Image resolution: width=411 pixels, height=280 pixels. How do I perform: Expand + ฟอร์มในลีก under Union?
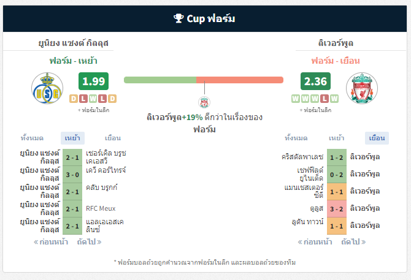(x=94, y=110)
